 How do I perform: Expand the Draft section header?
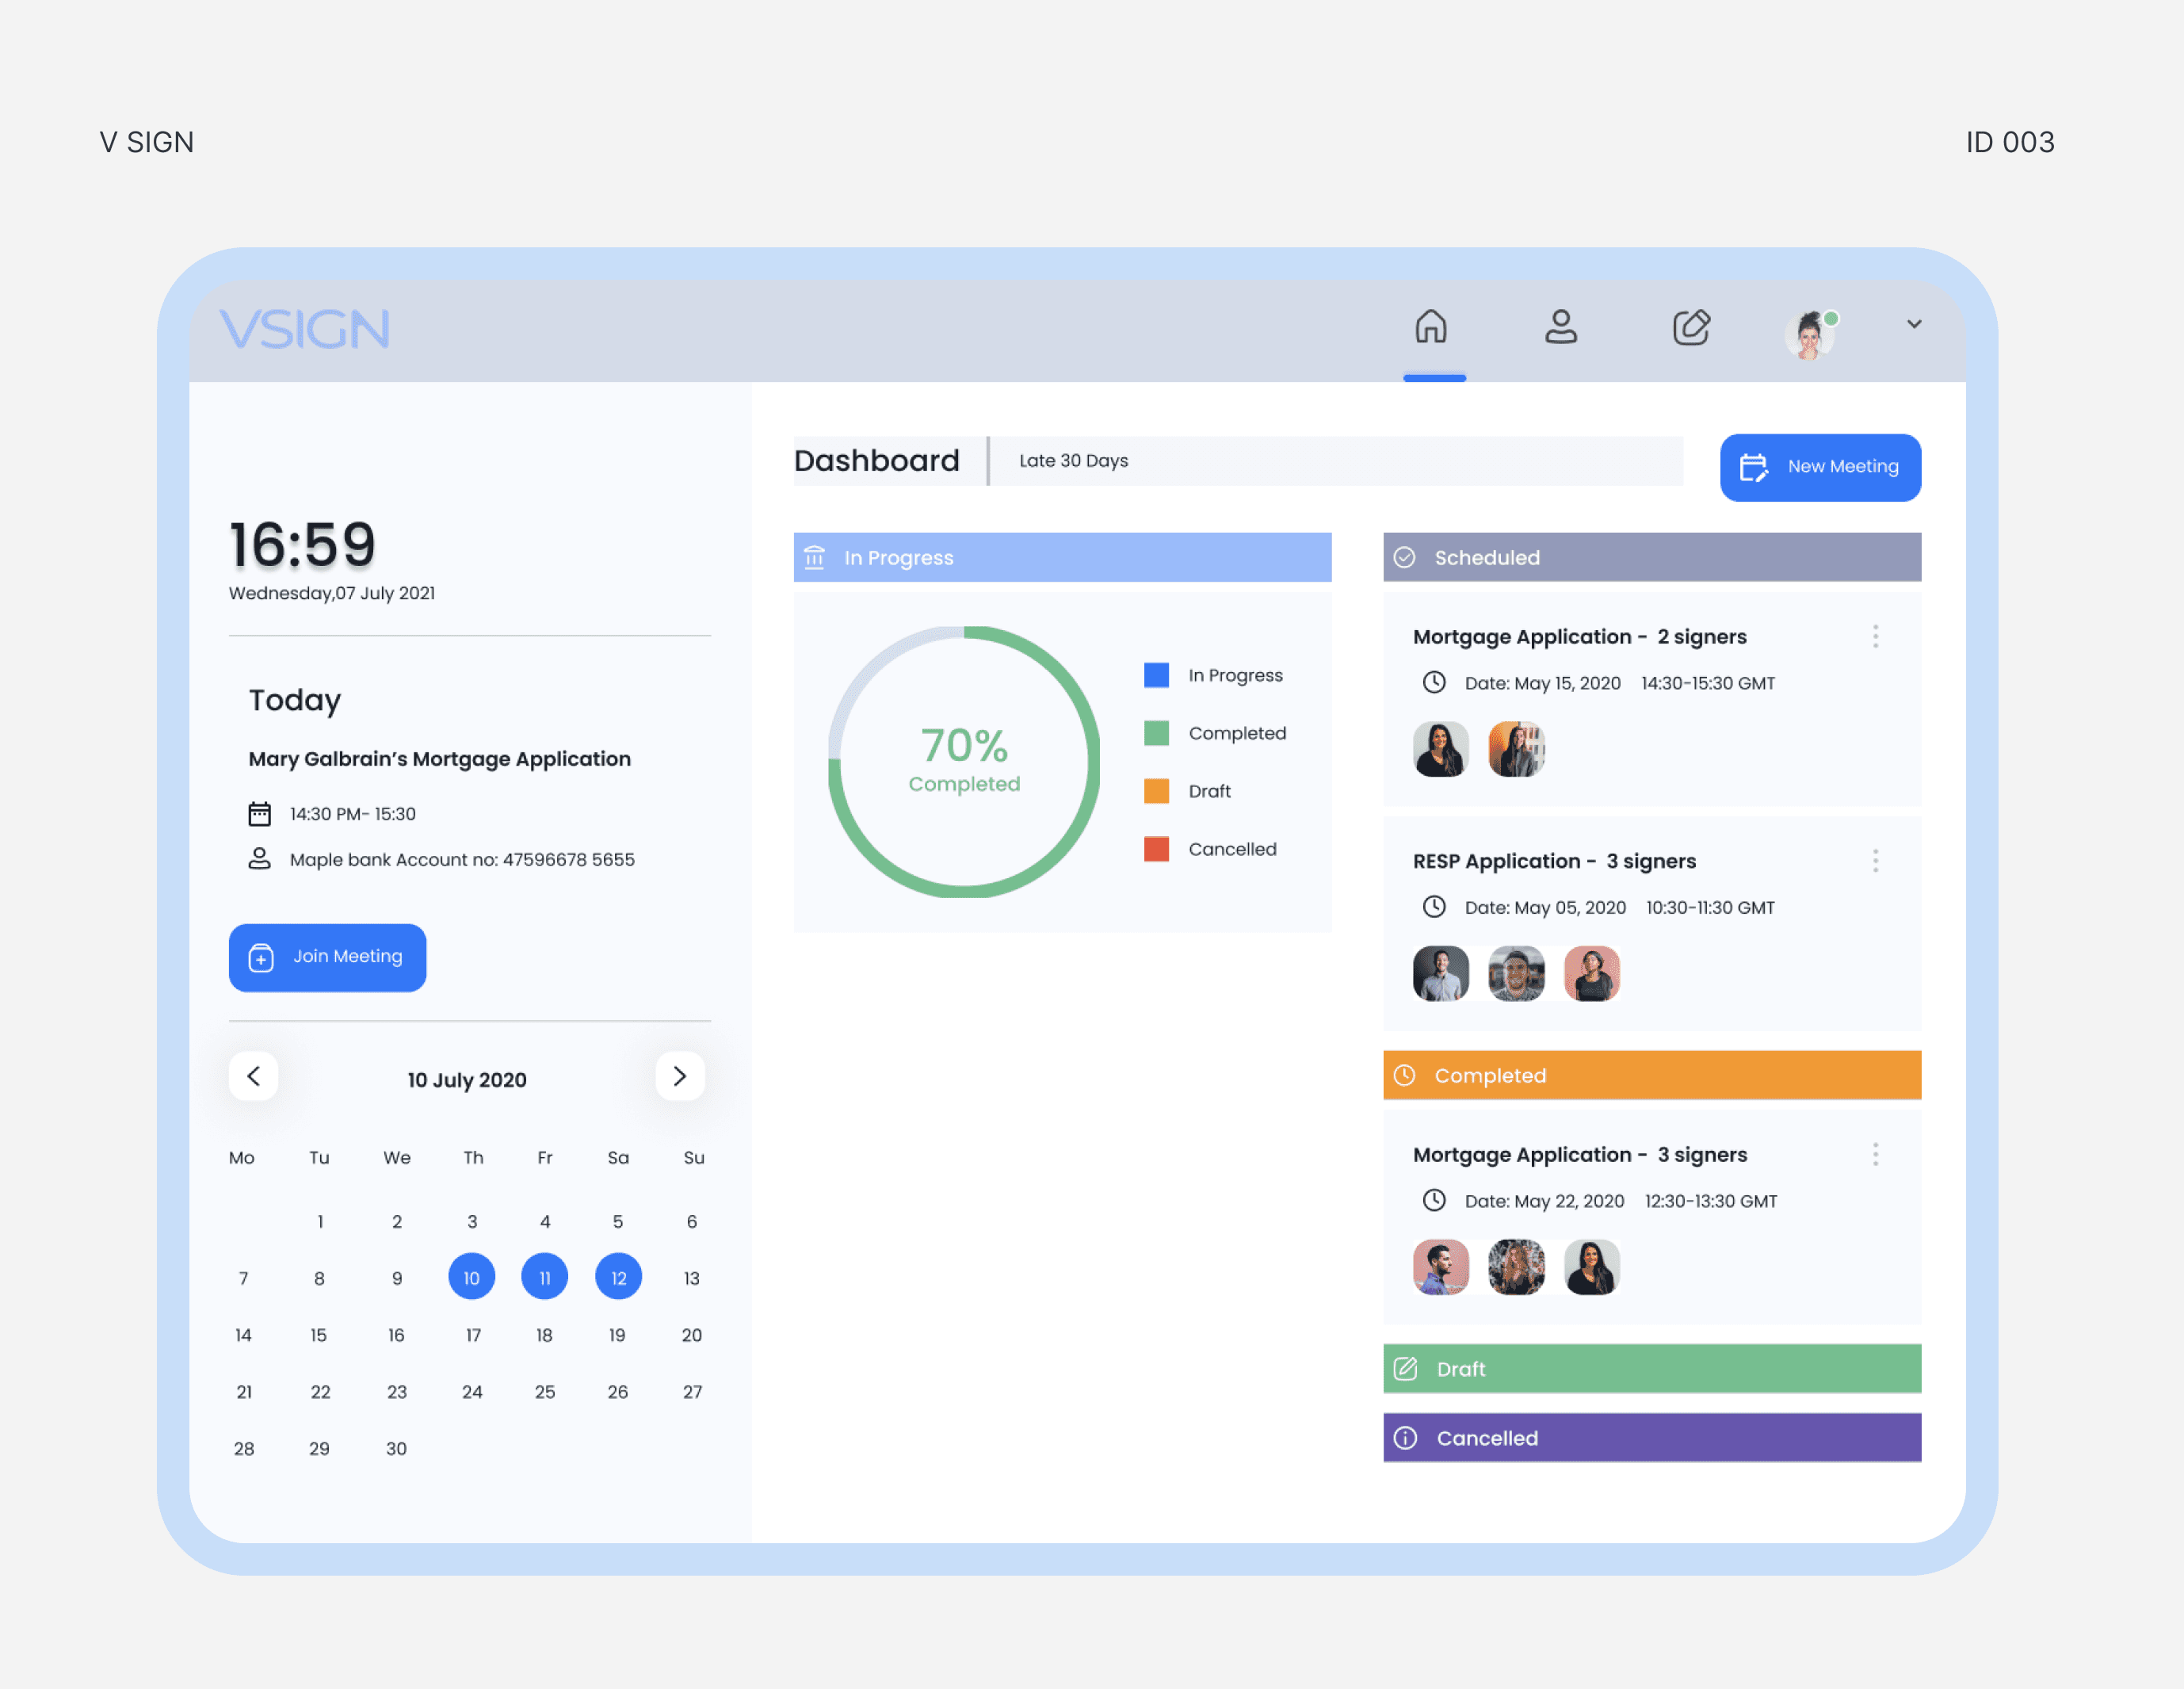tap(1651, 1369)
